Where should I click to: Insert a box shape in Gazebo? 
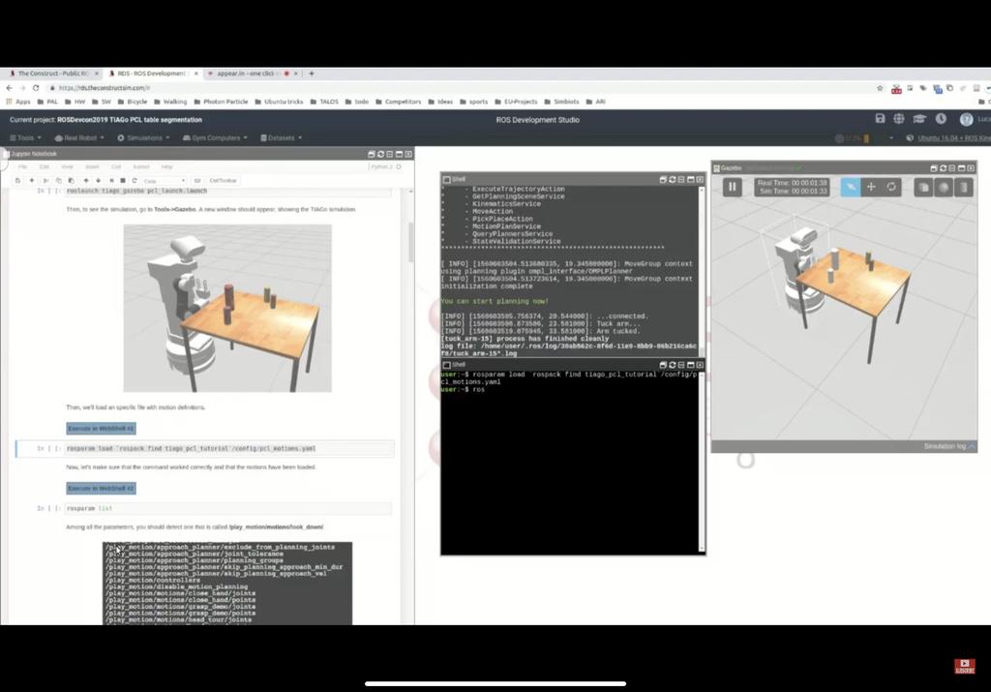pyautogui.click(x=923, y=187)
